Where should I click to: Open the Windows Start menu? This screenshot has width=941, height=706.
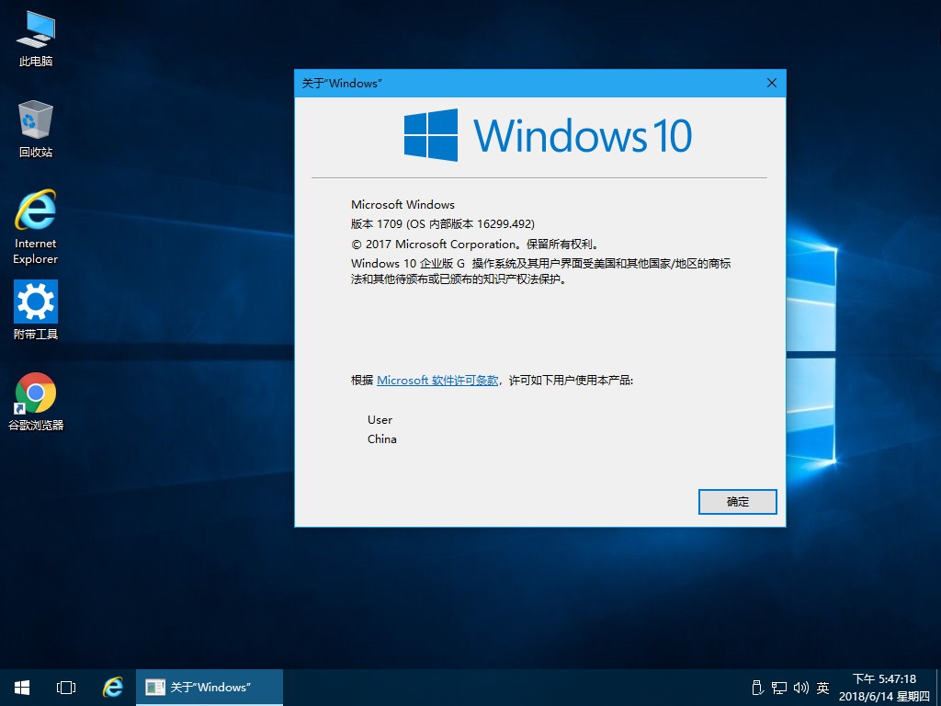coord(22,688)
